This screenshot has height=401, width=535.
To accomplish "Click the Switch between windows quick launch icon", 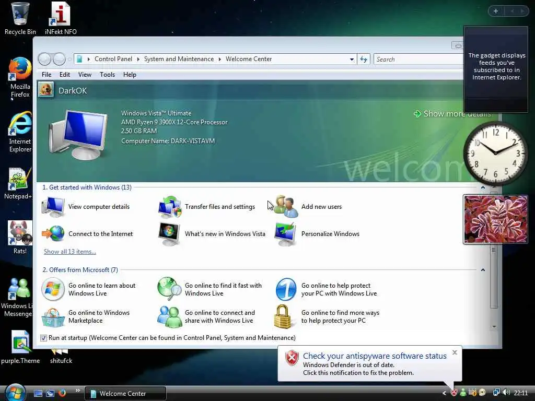I will click(50, 393).
